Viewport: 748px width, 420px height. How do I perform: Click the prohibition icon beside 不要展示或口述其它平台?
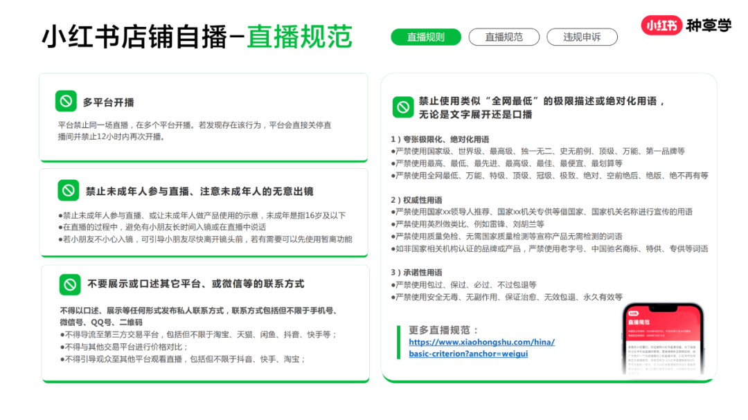[70, 284]
